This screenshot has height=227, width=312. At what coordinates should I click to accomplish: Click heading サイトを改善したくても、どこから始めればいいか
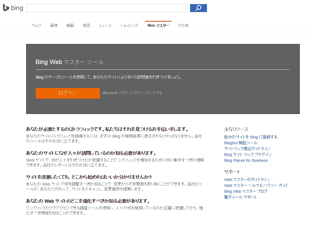pyautogui.click(x=89, y=177)
